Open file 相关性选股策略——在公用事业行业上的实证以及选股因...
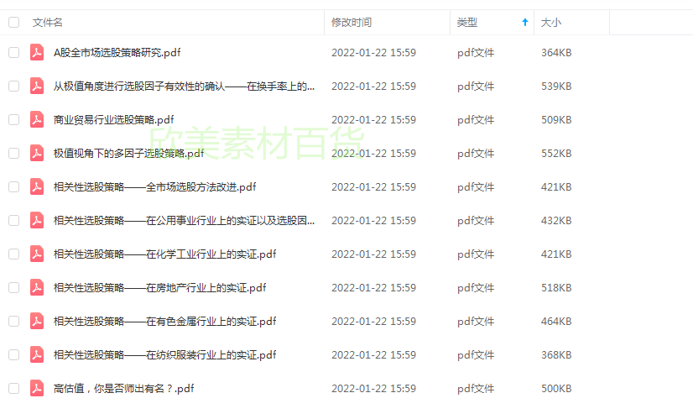 pyautogui.click(x=184, y=221)
